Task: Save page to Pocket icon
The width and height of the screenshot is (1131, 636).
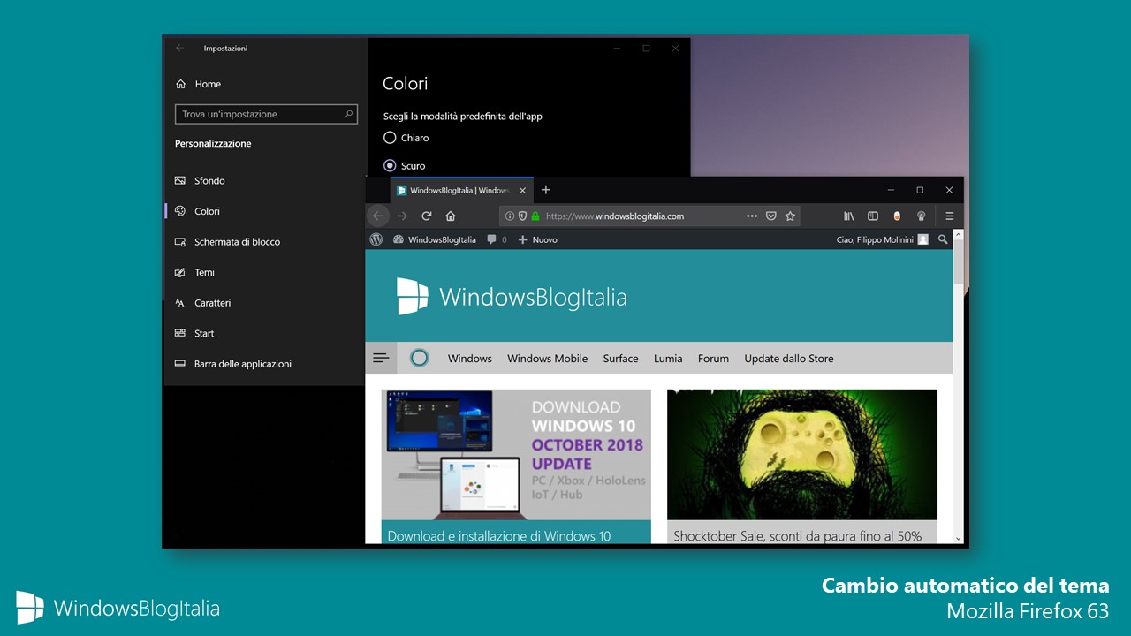Action: coord(771,216)
